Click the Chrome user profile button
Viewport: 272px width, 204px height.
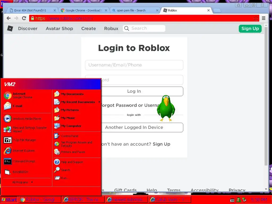coord(239,5)
